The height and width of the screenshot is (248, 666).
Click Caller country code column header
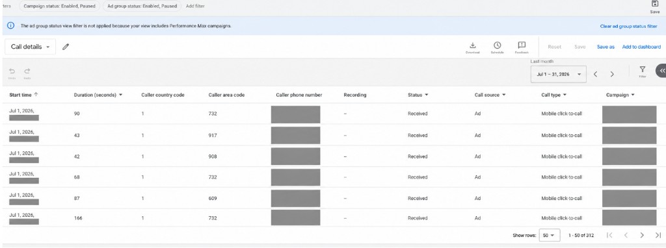[163, 95]
